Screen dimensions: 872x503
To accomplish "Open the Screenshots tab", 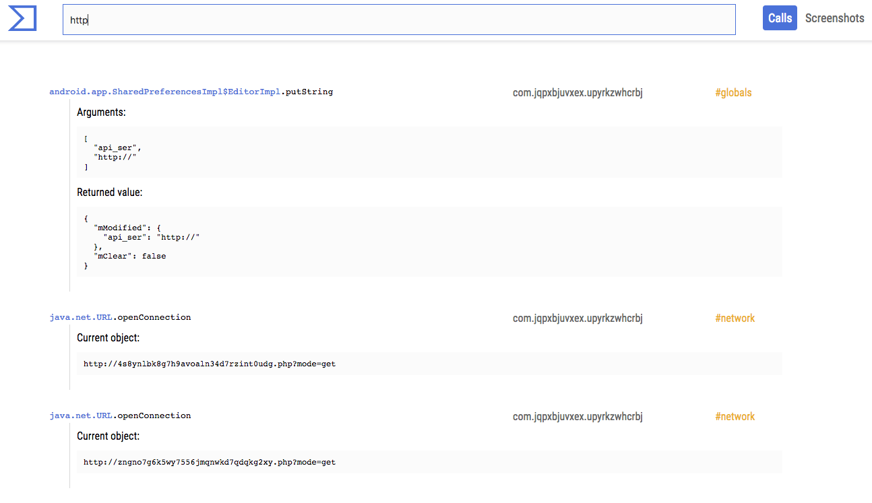I will coord(834,18).
